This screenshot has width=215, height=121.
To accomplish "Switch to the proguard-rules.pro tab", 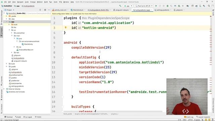I will click(x=122, y=10).
